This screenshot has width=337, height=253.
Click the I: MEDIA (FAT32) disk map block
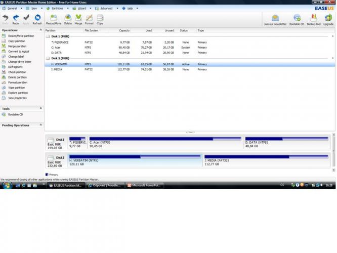click(266, 160)
